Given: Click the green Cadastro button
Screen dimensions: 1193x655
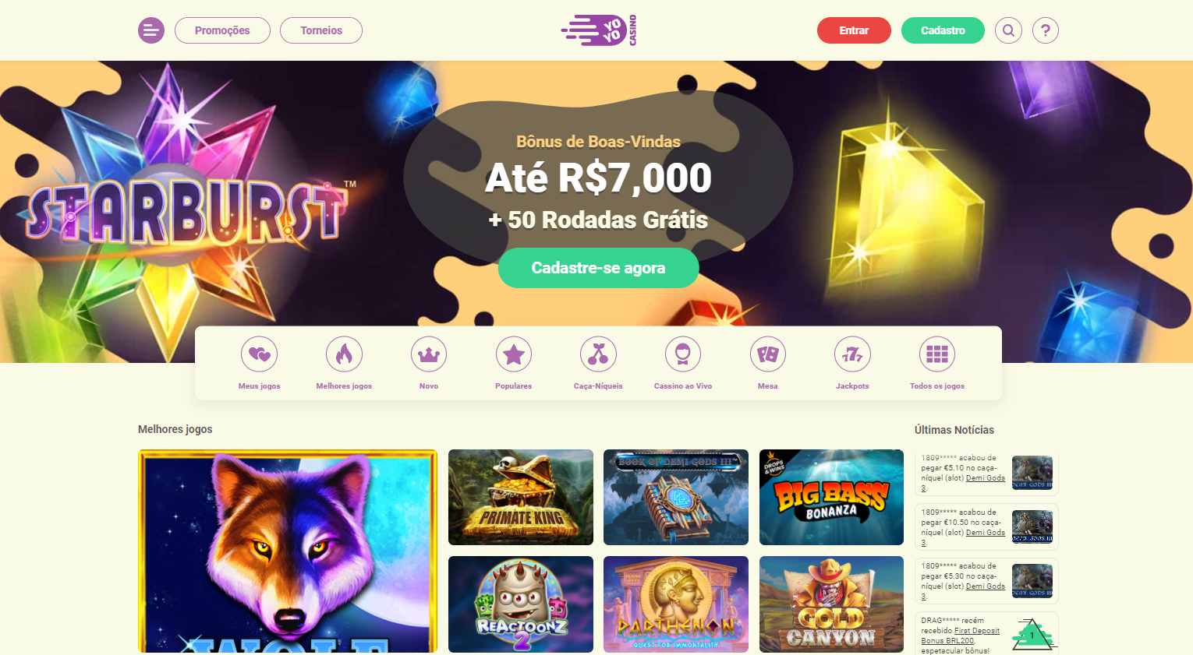Looking at the screenshot, I should tap(943, 30).
